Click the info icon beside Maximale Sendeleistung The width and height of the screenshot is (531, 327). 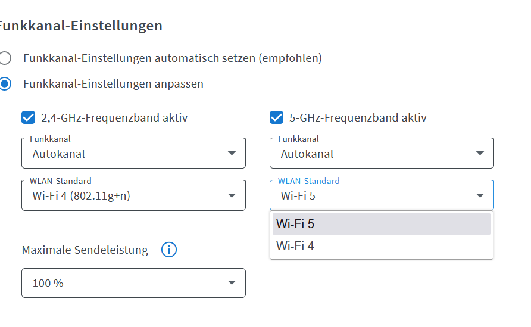click(x=169, y=250)
